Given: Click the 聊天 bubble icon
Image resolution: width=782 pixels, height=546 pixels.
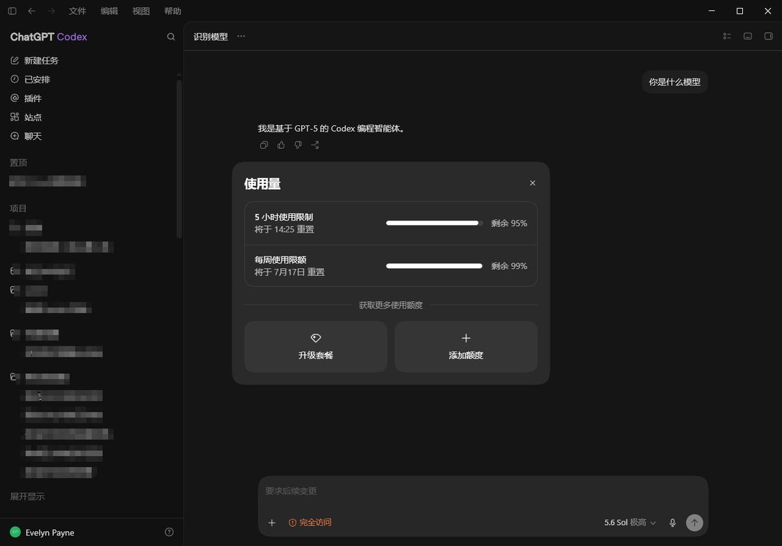Looking at the screenshot, I should (x=15, y=136).
